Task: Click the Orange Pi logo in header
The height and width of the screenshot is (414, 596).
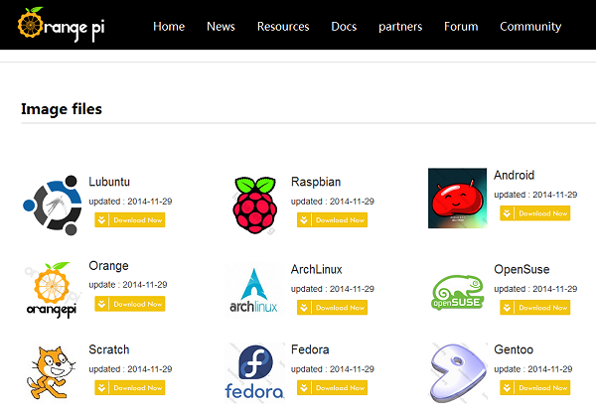Action: click(61, 25)
